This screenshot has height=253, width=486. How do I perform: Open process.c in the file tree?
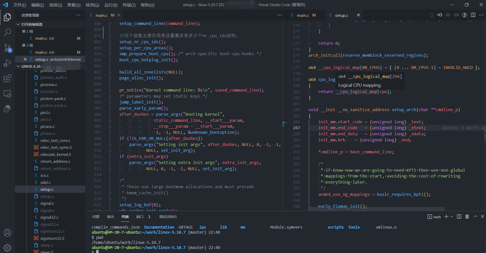tap(49, 84)
